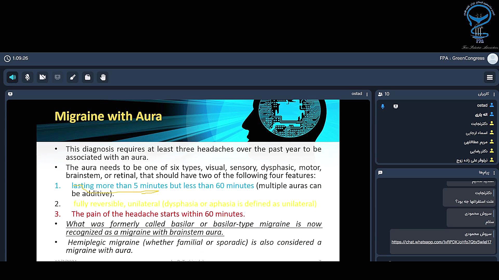
Task: Open the hamburger menu
Action: pos(490,77)
